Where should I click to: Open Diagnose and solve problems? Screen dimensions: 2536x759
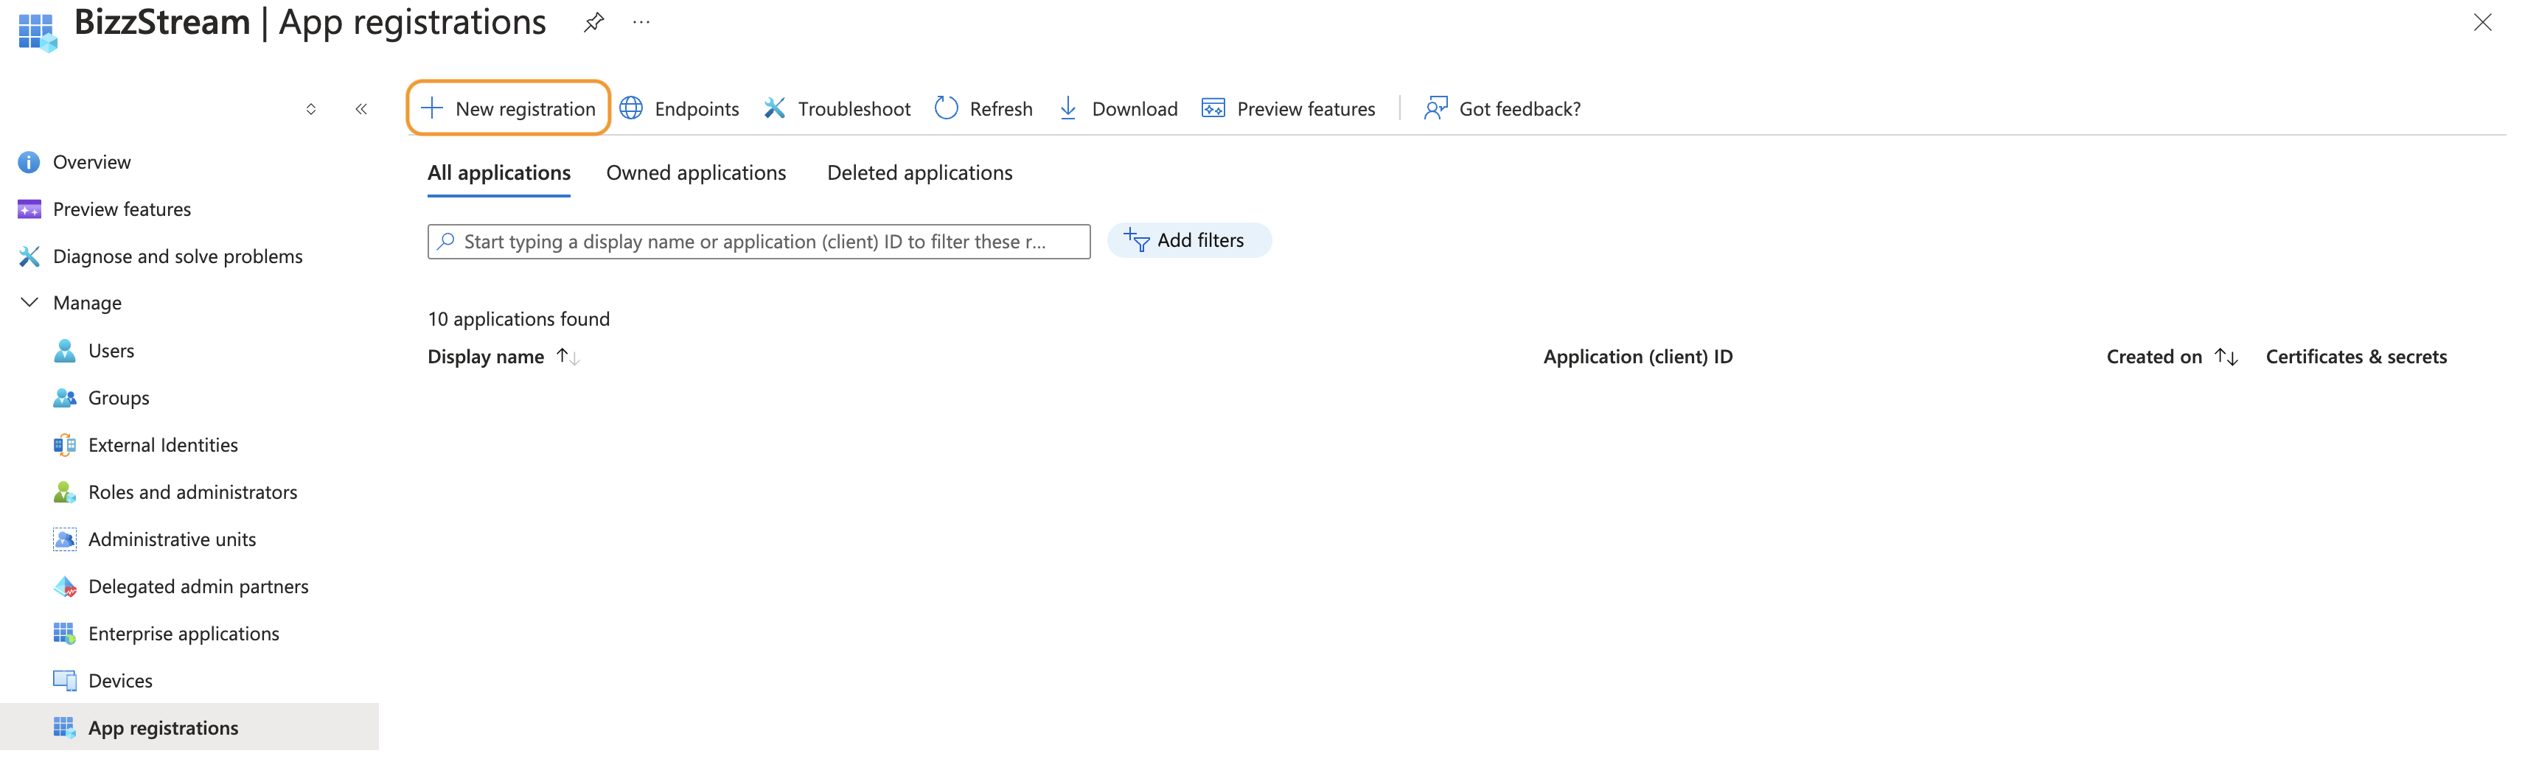click(x=177, y=257)
